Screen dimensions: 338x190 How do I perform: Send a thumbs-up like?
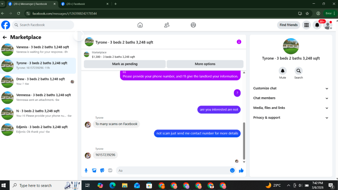pyautogui.click(x=241, y=171)
